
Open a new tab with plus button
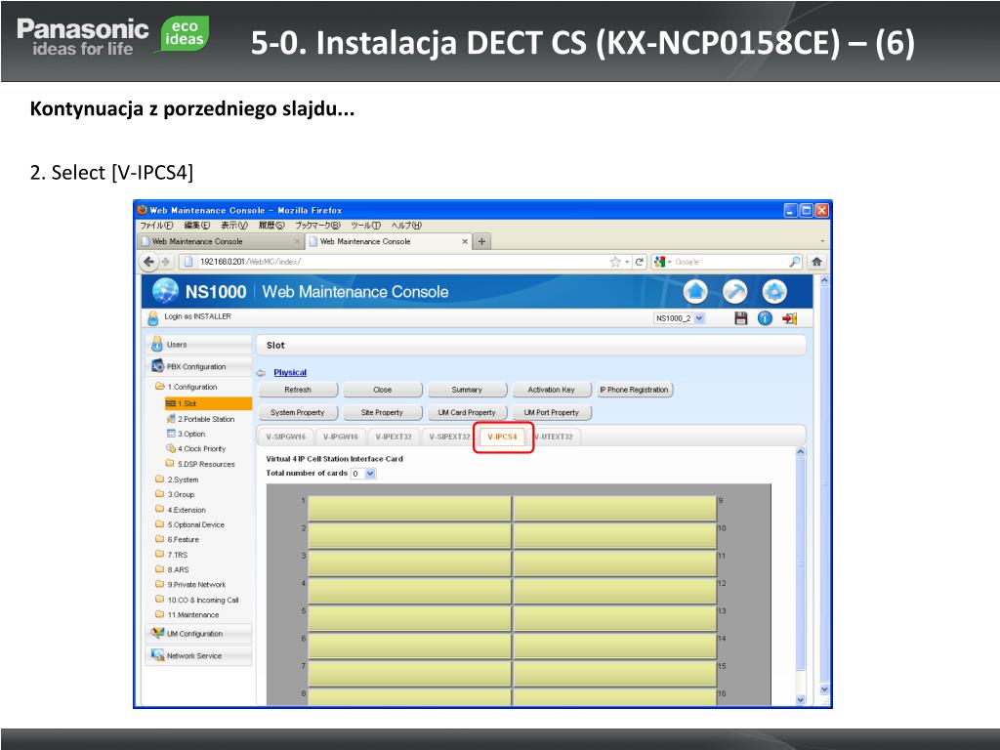pyautogui.click(x=481, y=242)
